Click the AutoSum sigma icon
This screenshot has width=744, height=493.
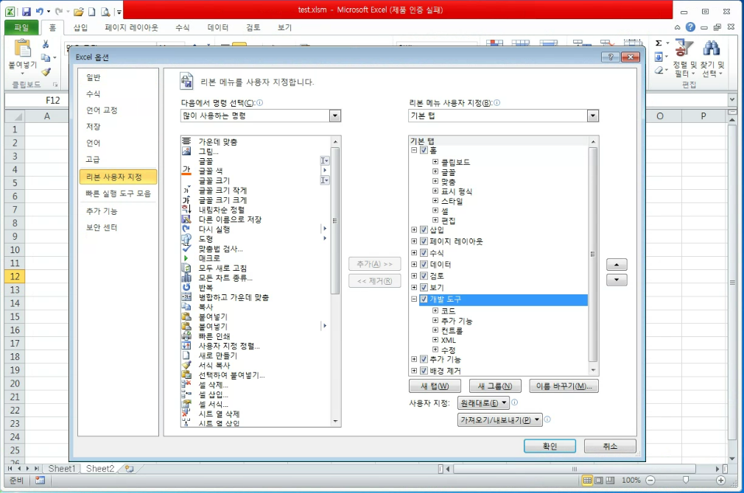659,43
